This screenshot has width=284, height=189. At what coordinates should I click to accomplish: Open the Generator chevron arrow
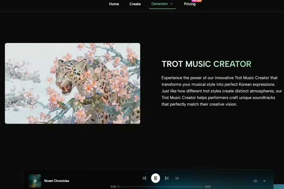click(x=172, y=4)
